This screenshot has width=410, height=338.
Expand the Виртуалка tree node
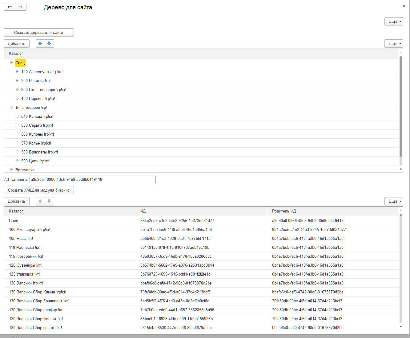point(11,170)
